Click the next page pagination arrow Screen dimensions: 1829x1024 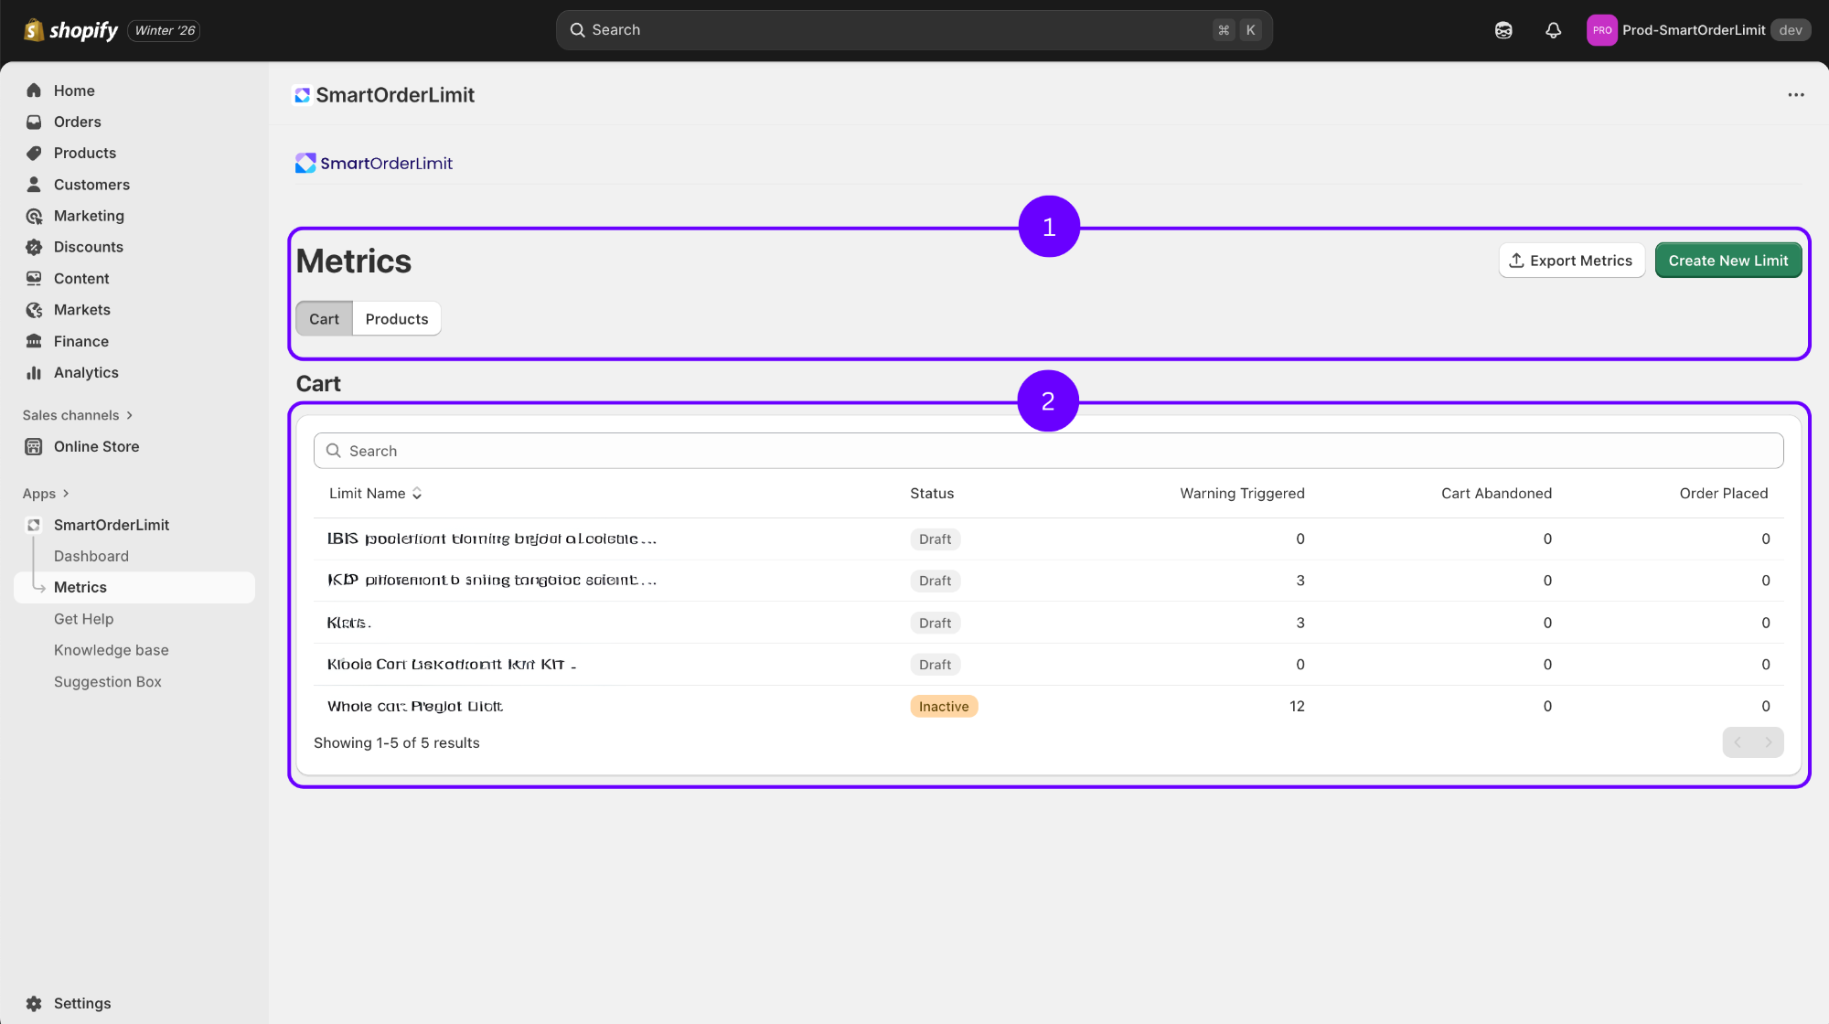point(1769,742)
